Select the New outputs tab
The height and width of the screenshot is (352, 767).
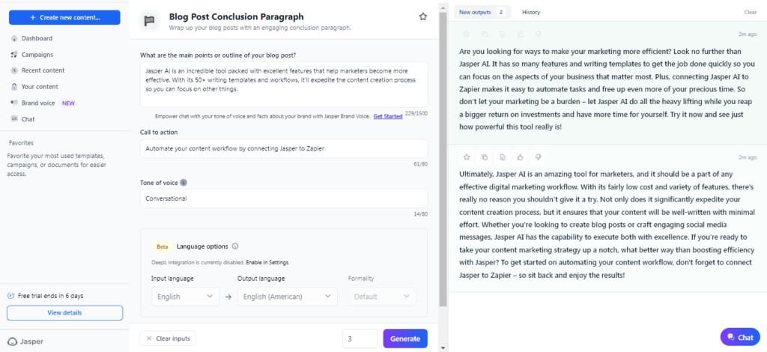click(482, 12)
